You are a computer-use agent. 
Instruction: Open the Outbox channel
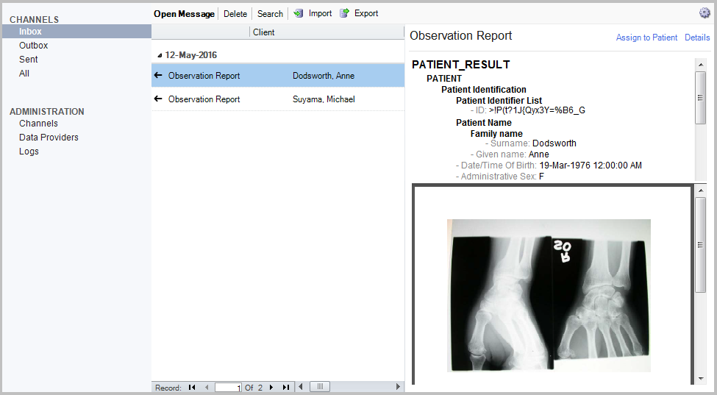click(x=33, y=46)
